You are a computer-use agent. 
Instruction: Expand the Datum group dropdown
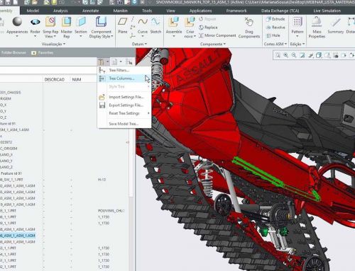[139, 44]
